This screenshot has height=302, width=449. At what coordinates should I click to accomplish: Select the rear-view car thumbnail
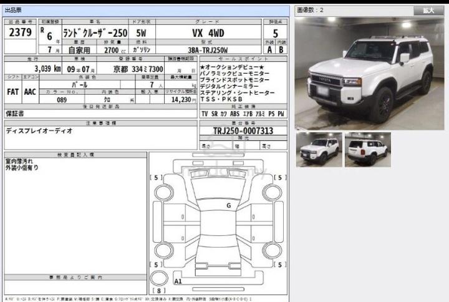click(367, 149)
